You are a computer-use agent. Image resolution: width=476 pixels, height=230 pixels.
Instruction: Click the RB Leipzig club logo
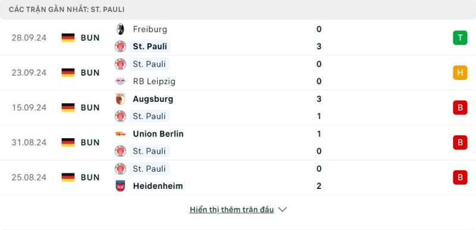click(121, 81)
